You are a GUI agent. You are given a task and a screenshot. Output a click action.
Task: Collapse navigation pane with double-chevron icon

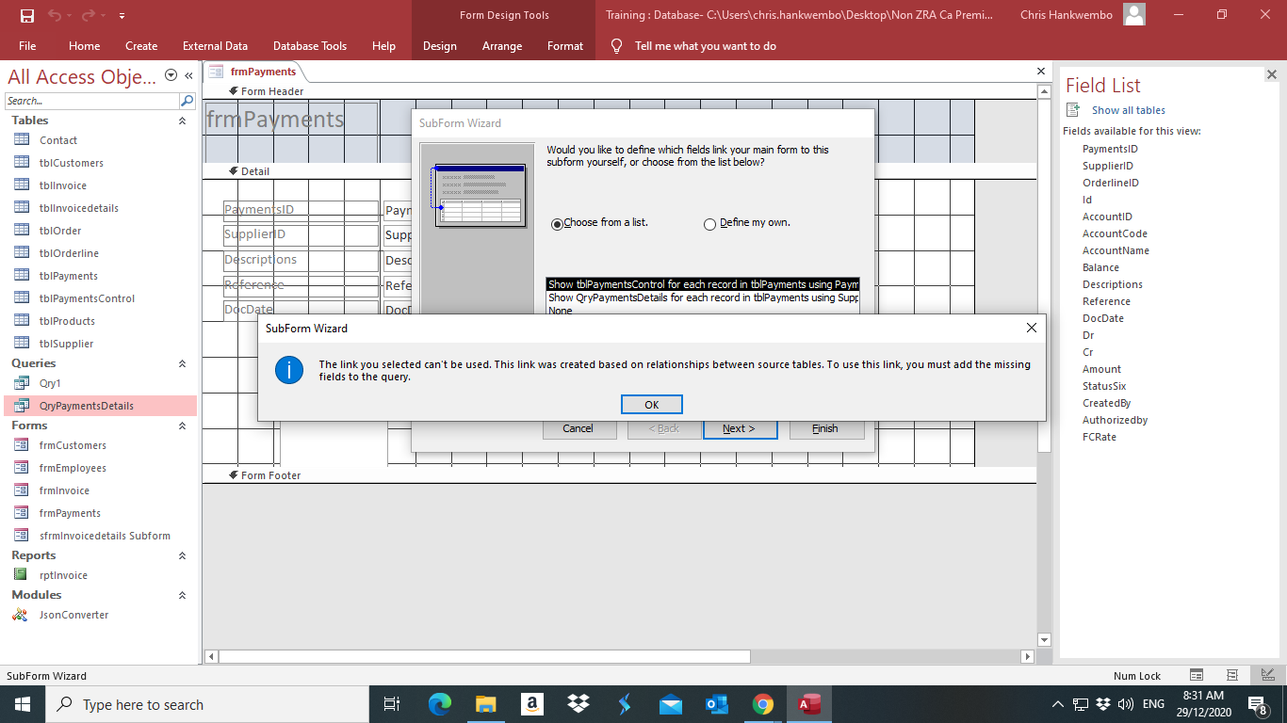[188, 76]
